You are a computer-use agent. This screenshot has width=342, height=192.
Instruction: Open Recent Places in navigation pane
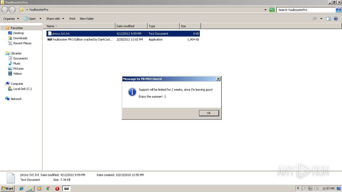22,43
